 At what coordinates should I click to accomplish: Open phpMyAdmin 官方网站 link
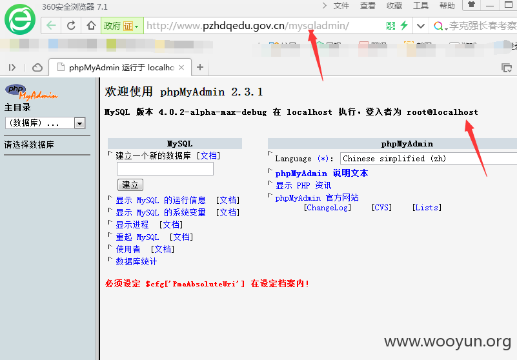coord(317,197)
